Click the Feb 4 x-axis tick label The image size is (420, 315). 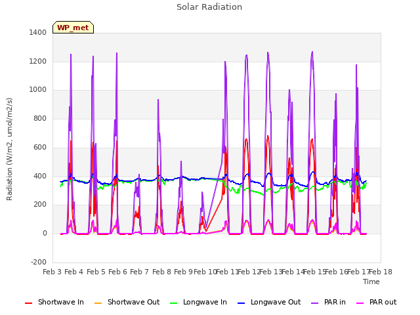pos(74,272)
